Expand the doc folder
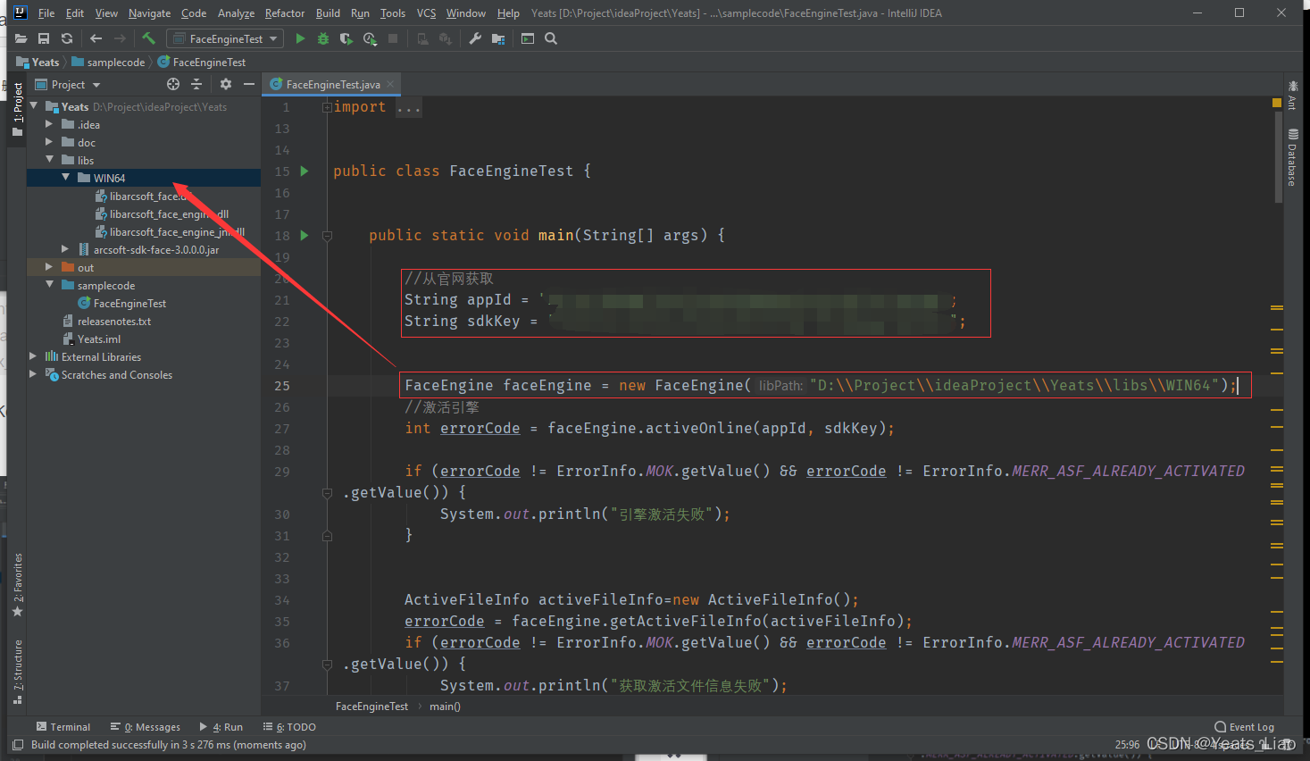 50,142
